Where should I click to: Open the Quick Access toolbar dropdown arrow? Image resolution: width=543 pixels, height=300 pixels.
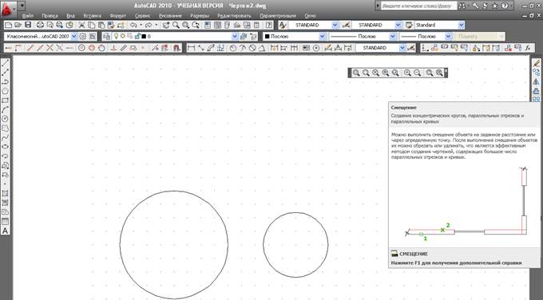click(x=22, y=6)
